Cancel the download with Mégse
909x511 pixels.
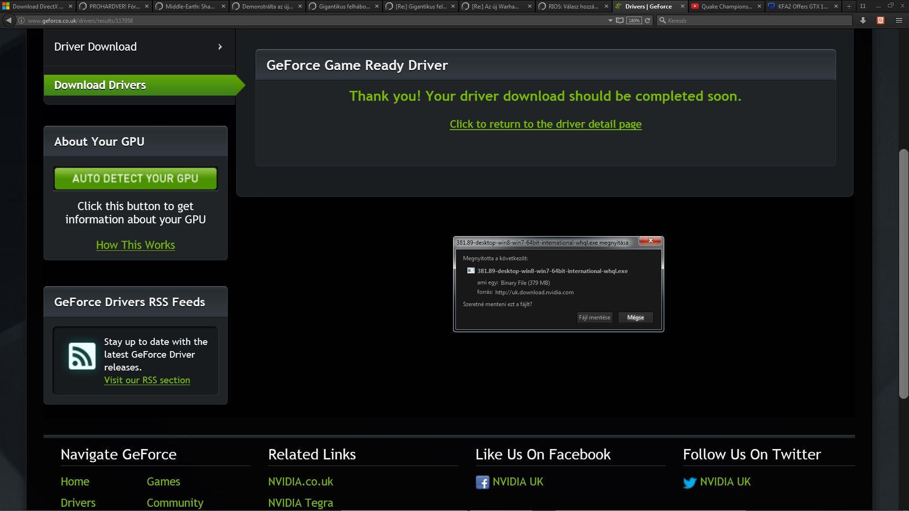tap(635, 317)
